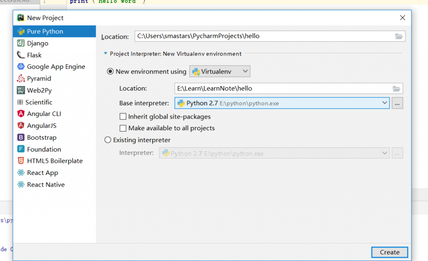Viewport: 428px width, 261px height.
Task: Close the New Project dialog
Action: click(x=403, y=18)
